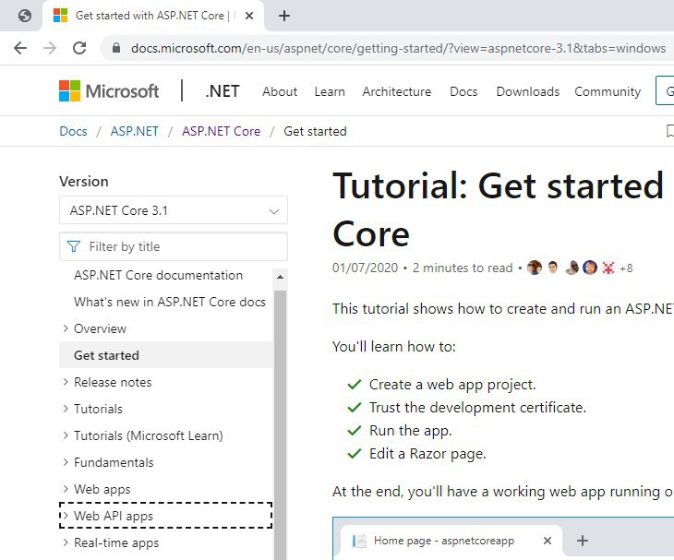Open the Community menu item
This screenshot has width=674, height=560.
pos(608,91)
